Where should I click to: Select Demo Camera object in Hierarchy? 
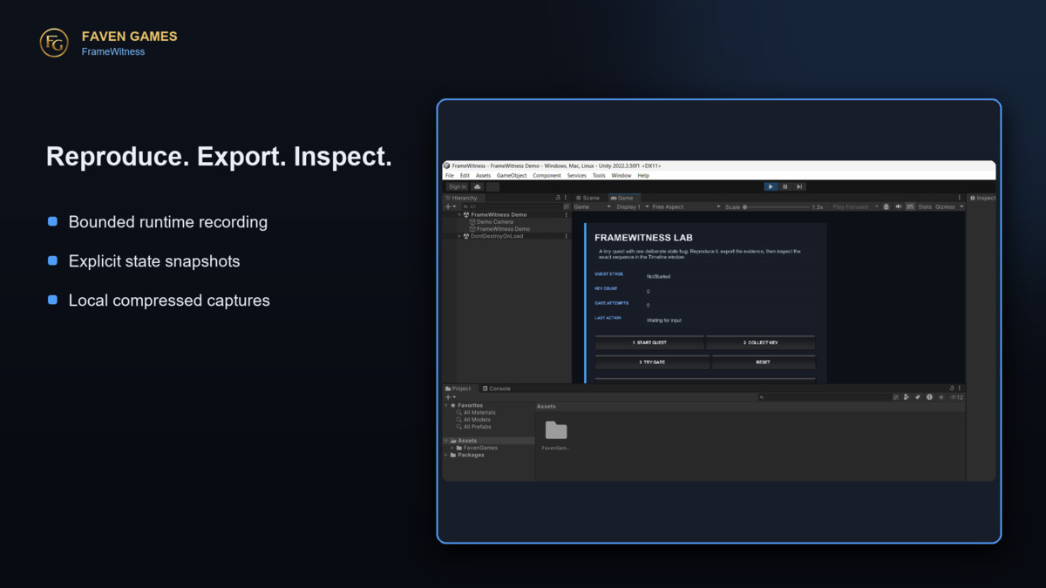point(494,221)
